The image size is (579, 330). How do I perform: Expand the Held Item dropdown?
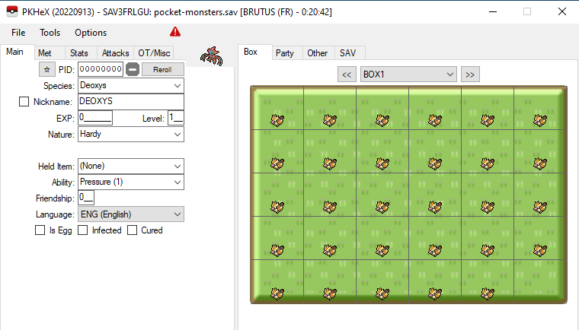coord(131,166)
